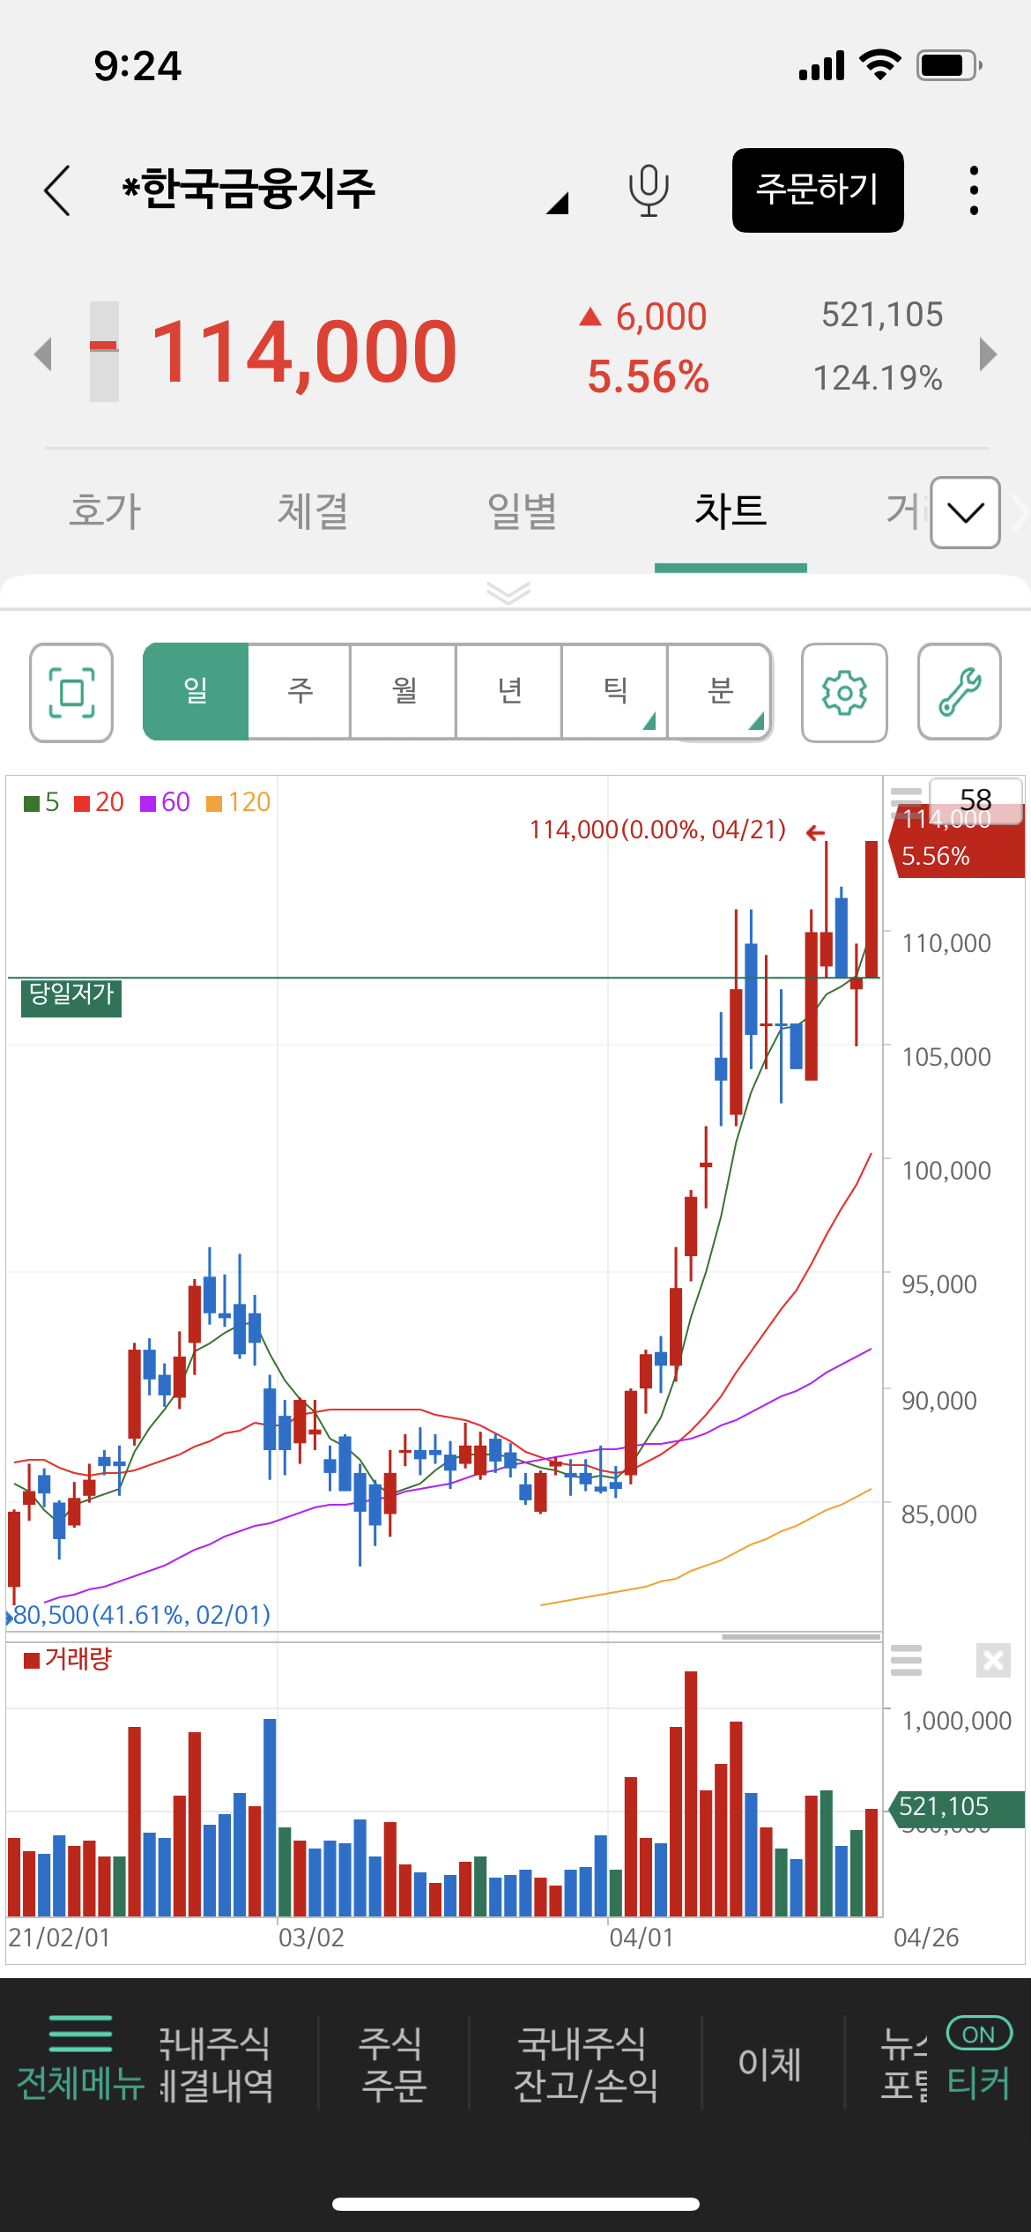
Task: Open the 분 minute period dropdown
Action: pos(720,692)
